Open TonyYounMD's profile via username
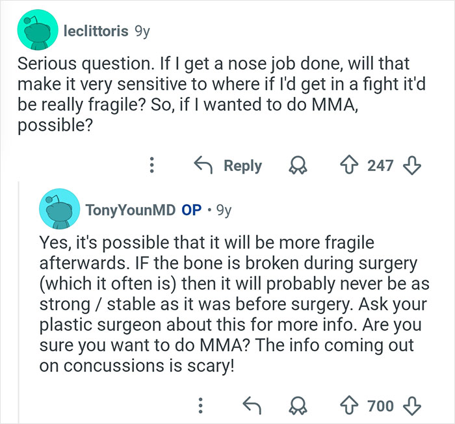Image resolution: width=455 pixels, height=424 pixels. click(131, 210)
